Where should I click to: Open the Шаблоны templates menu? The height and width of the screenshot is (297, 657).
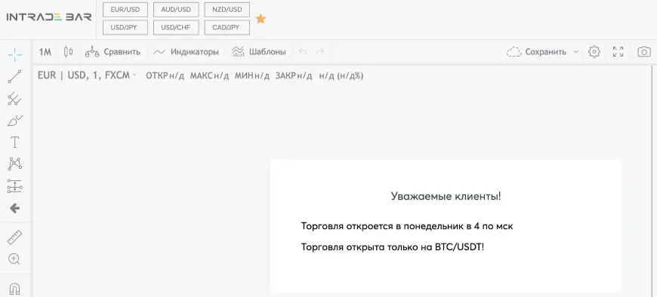(259, 52)
